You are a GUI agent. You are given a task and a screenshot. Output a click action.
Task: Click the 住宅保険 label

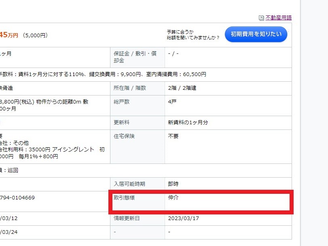point(124,136)
